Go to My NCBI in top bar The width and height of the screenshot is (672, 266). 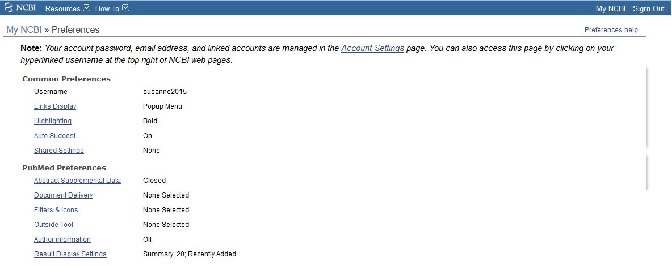point(611,8)
